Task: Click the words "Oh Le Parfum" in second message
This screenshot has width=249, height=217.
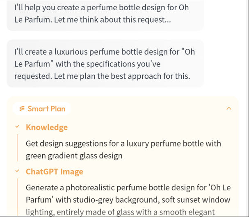Action: (x=105, y=58)
